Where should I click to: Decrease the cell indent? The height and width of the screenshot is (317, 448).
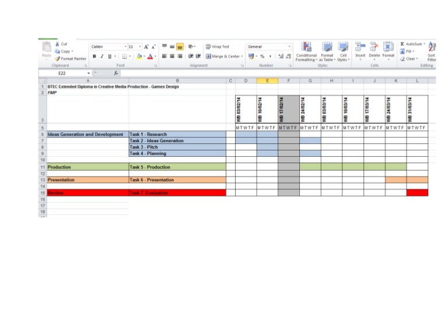(191, 56)
